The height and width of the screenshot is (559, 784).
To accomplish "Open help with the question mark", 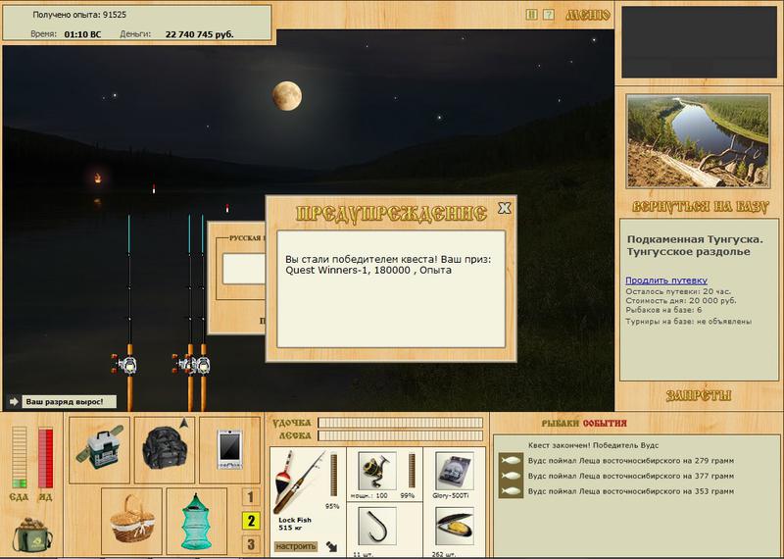I will click(x=549, y=15).
